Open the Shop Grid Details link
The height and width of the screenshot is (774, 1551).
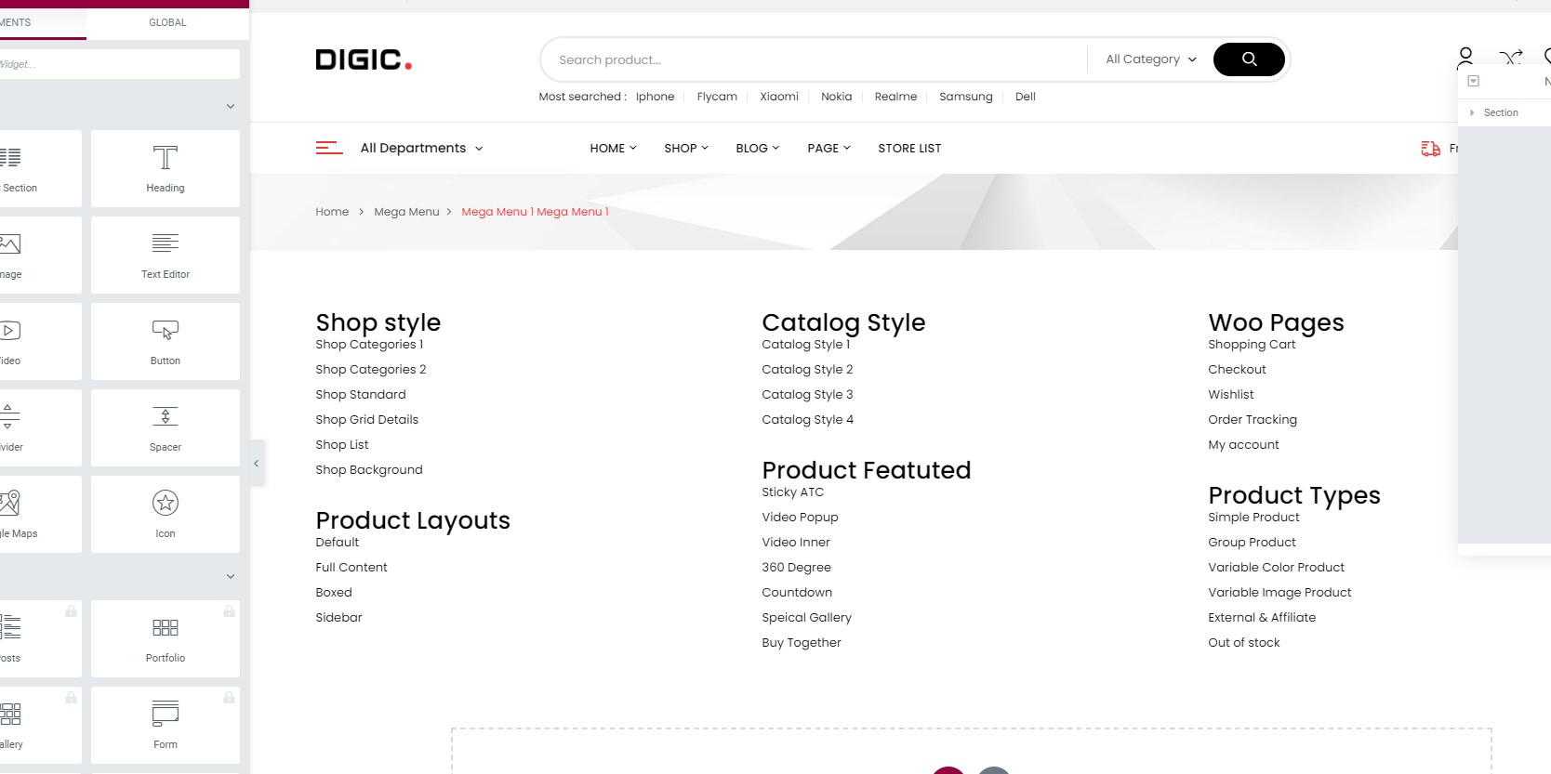click(366, 419)
